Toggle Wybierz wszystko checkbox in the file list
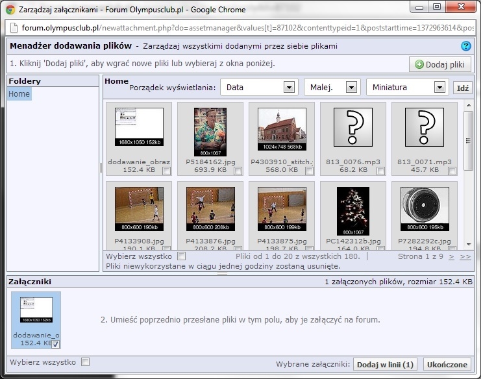This screenshot has height=379, width=483. (182, 256)
